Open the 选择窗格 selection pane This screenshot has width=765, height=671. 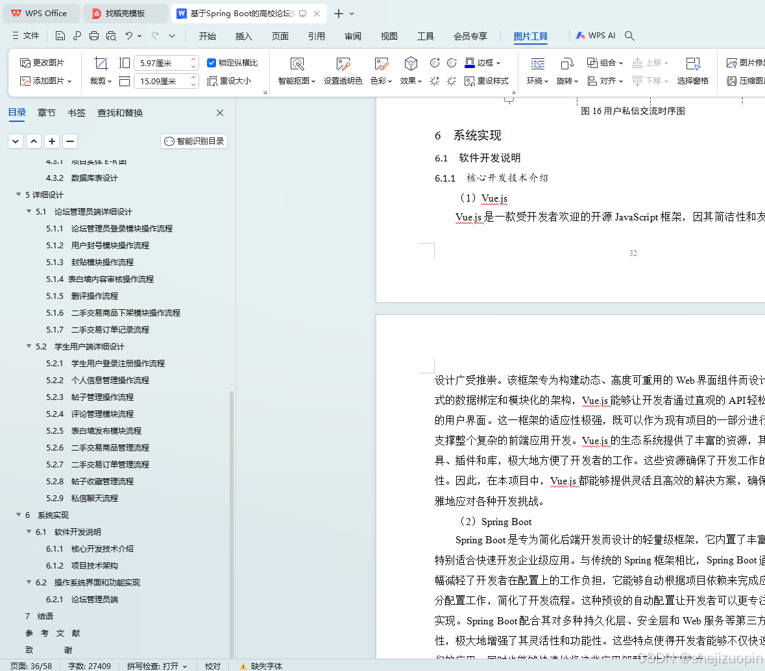tap(693, 72)
